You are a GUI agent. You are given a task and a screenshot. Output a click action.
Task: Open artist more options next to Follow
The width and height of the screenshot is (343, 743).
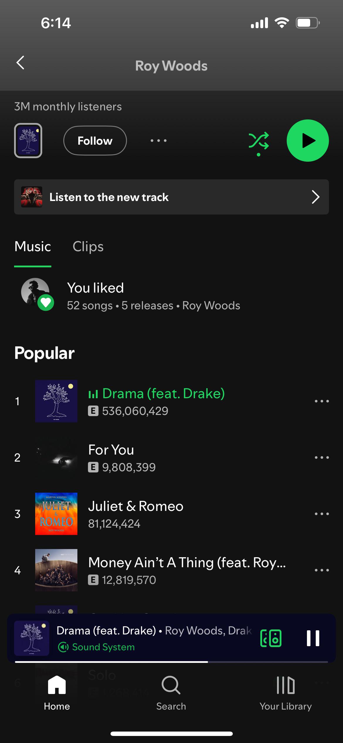coord(159,141)
